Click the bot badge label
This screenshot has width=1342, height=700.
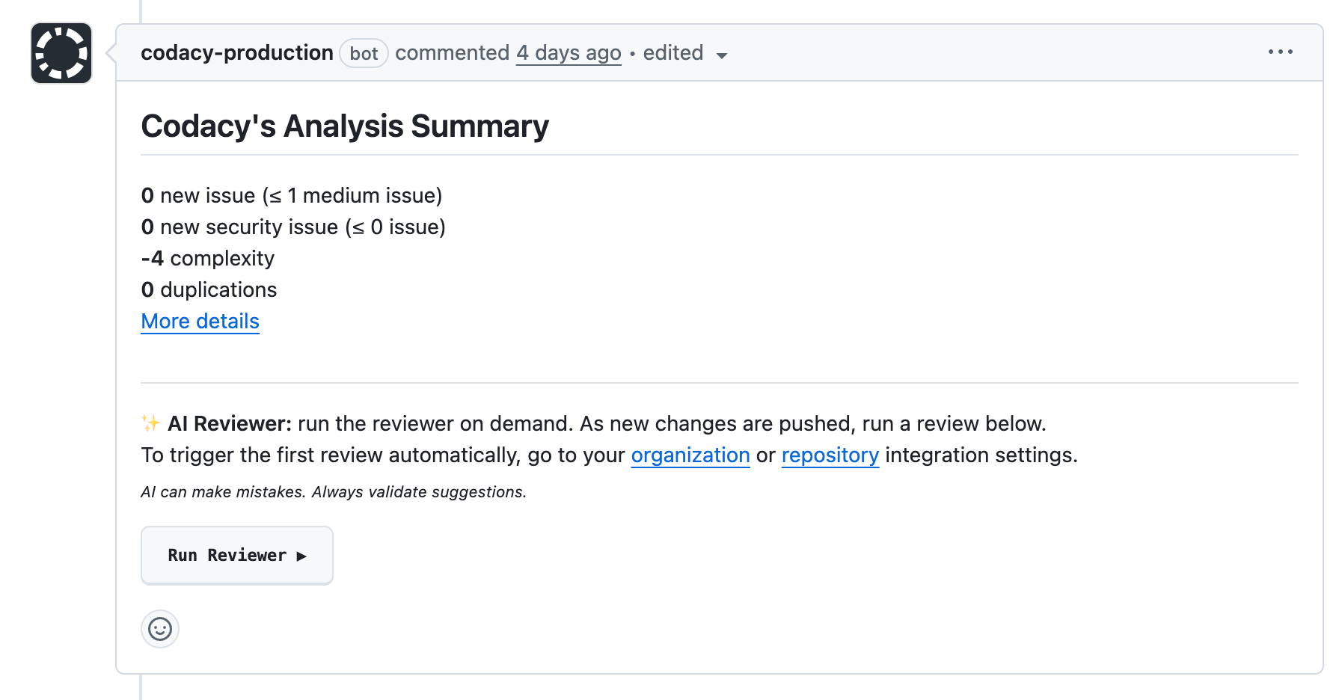point(364,54)
